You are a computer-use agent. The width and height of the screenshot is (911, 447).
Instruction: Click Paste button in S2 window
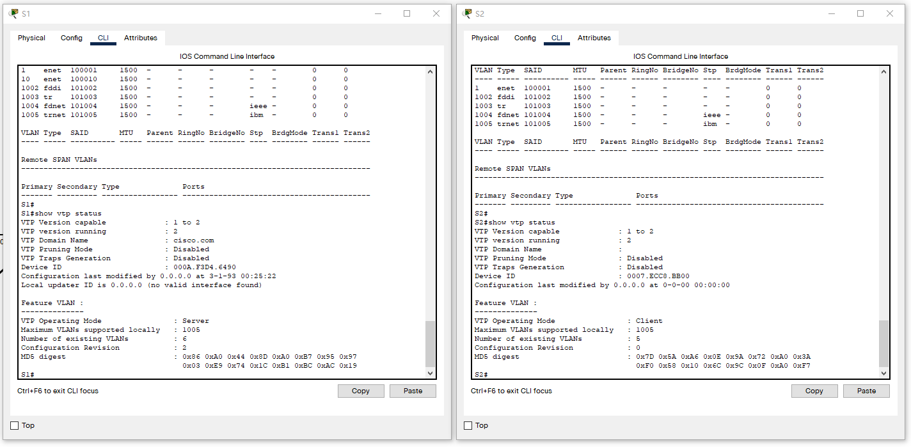[866, 391]
